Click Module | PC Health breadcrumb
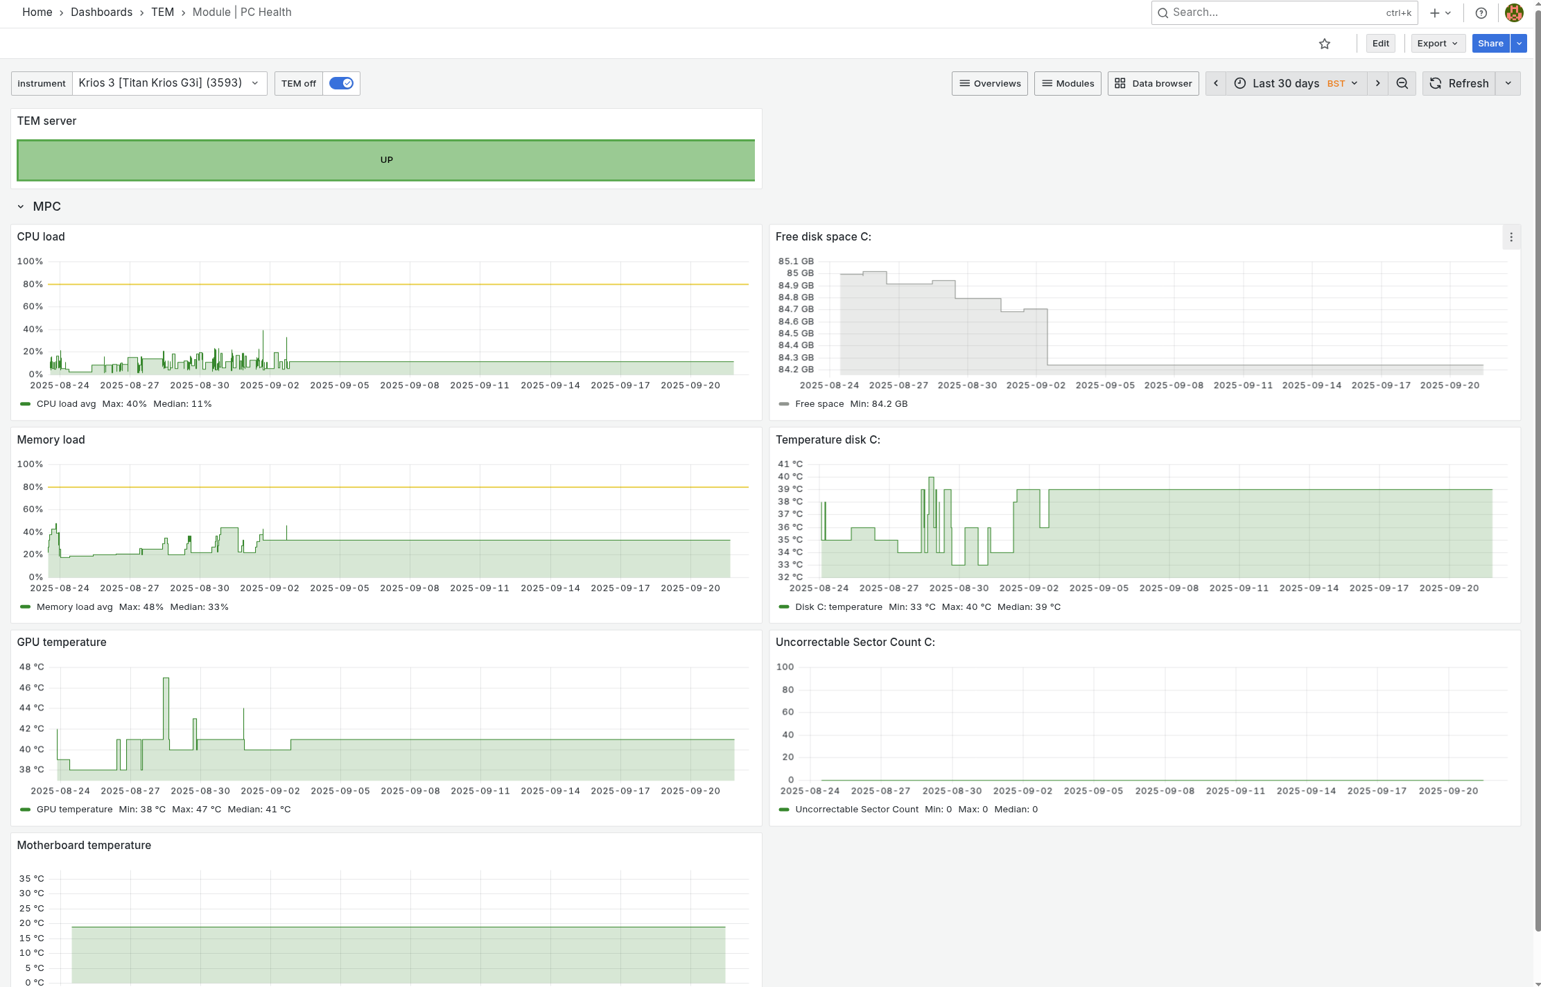1541x987 pixels. point(242,12)
